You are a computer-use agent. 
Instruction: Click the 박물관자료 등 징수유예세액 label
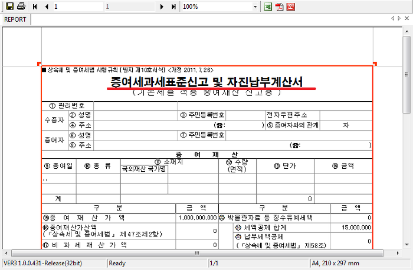point(265,218)
